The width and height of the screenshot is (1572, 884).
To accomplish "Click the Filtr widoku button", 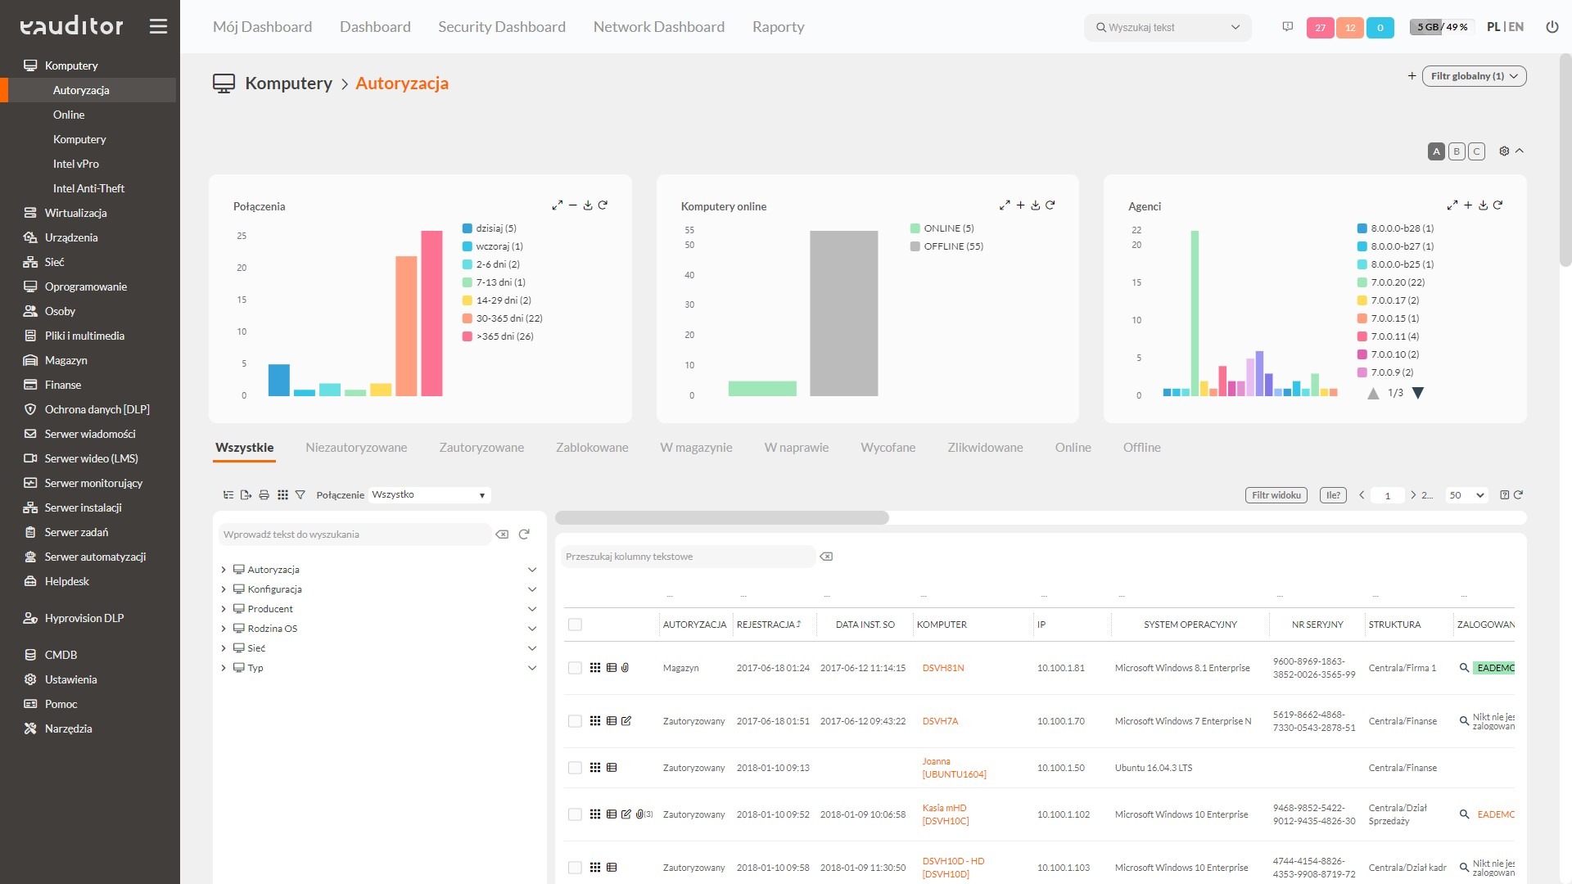I will (x=1277, y=494).
